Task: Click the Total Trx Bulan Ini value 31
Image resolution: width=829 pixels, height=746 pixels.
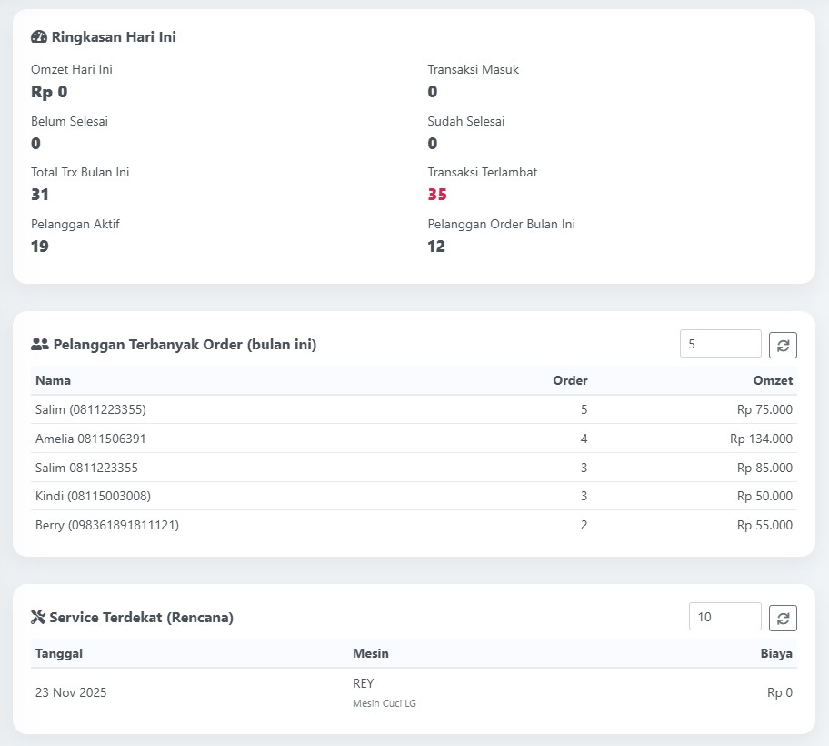Action: tap(40, 195)
